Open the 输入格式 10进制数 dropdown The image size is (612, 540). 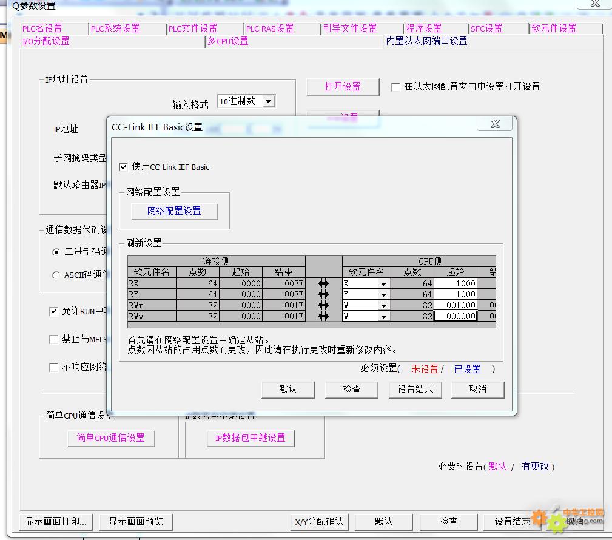(268, 101)
